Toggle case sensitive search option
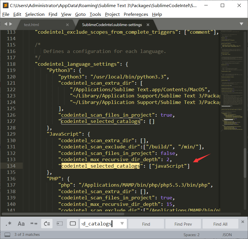Image resolution: width=248 pixels, height=239 pixels. (x=21, y=224)
